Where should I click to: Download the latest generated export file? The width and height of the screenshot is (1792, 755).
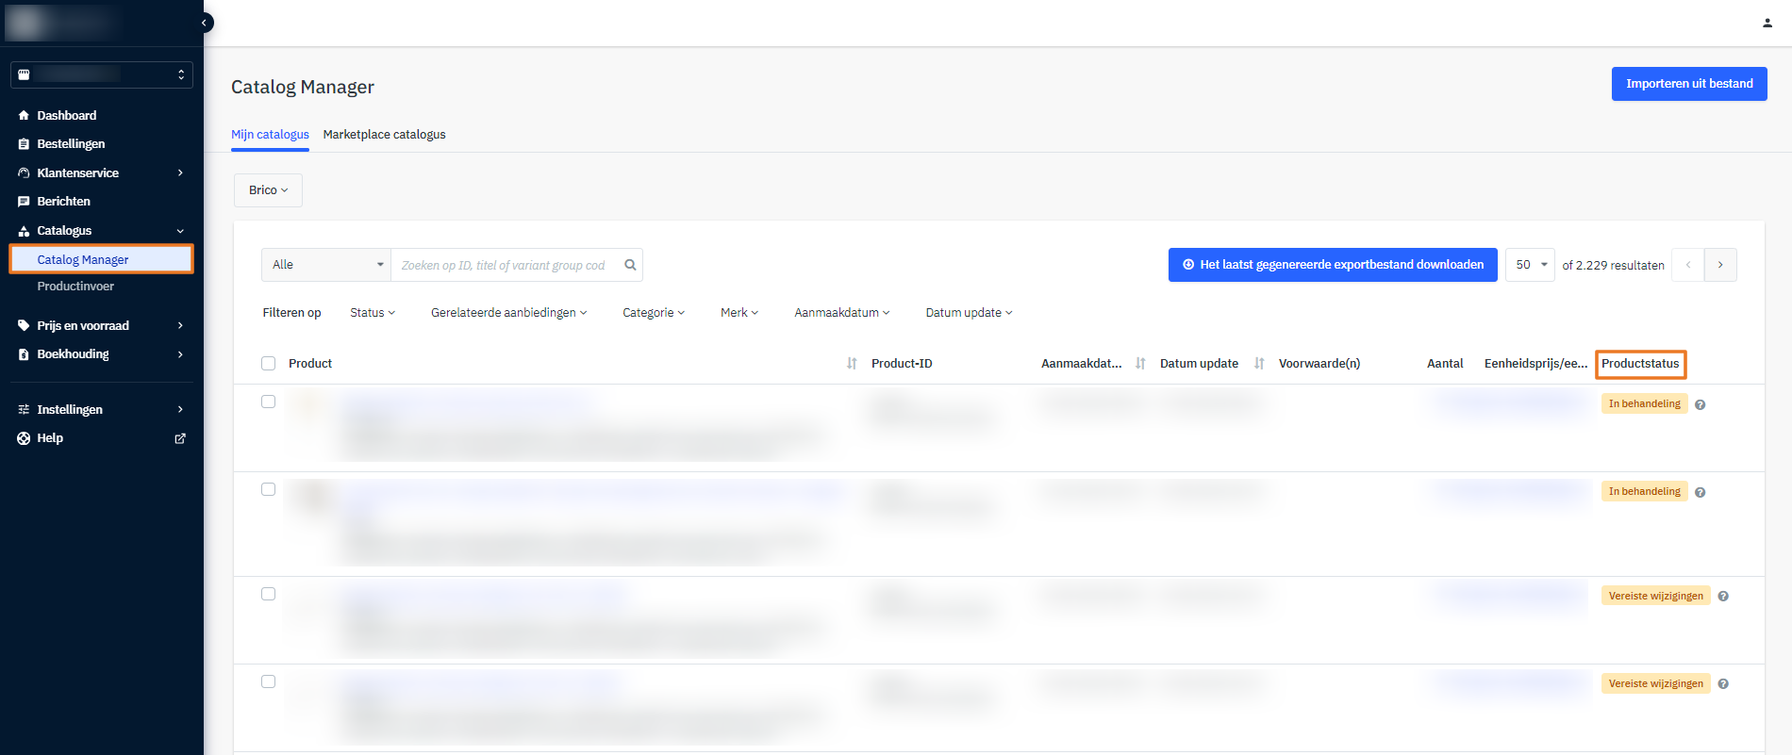(1332, 265)
